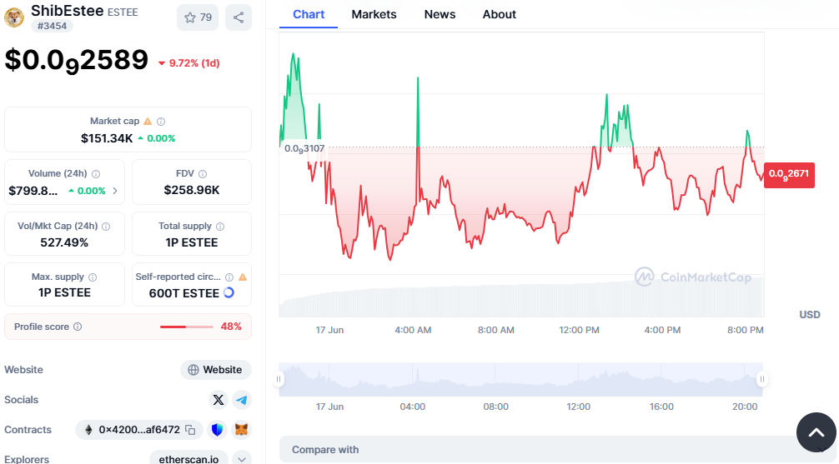Add ShibEstee to watchlist with star button
Screen dimensions: 839x464
coord(198,17)
